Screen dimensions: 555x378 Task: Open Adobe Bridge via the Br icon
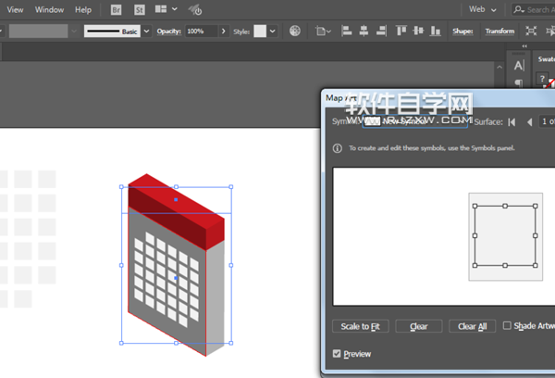click(x=116, y=9)
